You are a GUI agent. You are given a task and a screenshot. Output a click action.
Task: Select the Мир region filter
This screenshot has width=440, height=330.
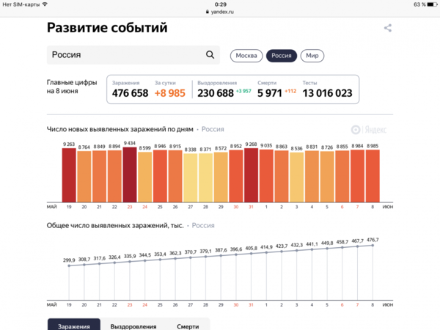point(312,56)
